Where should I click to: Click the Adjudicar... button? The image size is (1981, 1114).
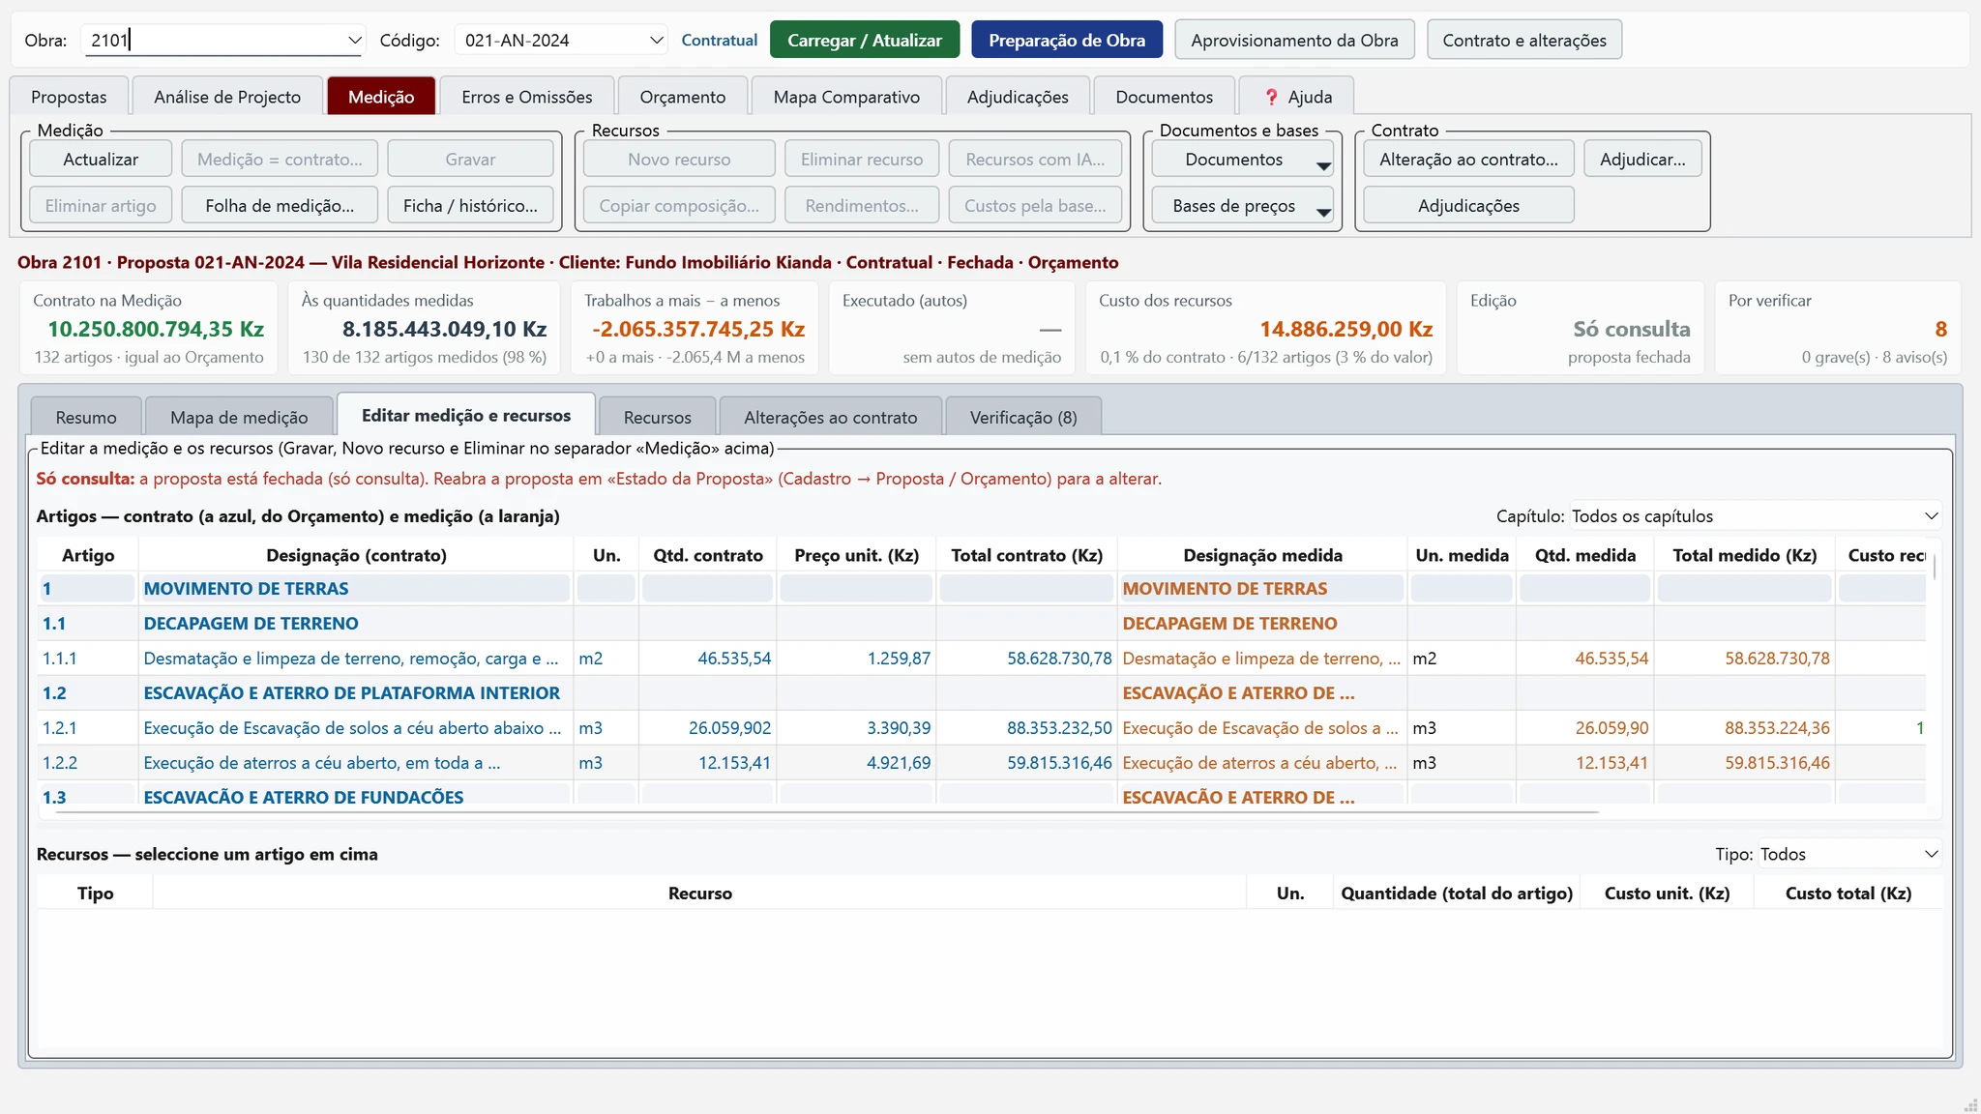(1642, 160)
